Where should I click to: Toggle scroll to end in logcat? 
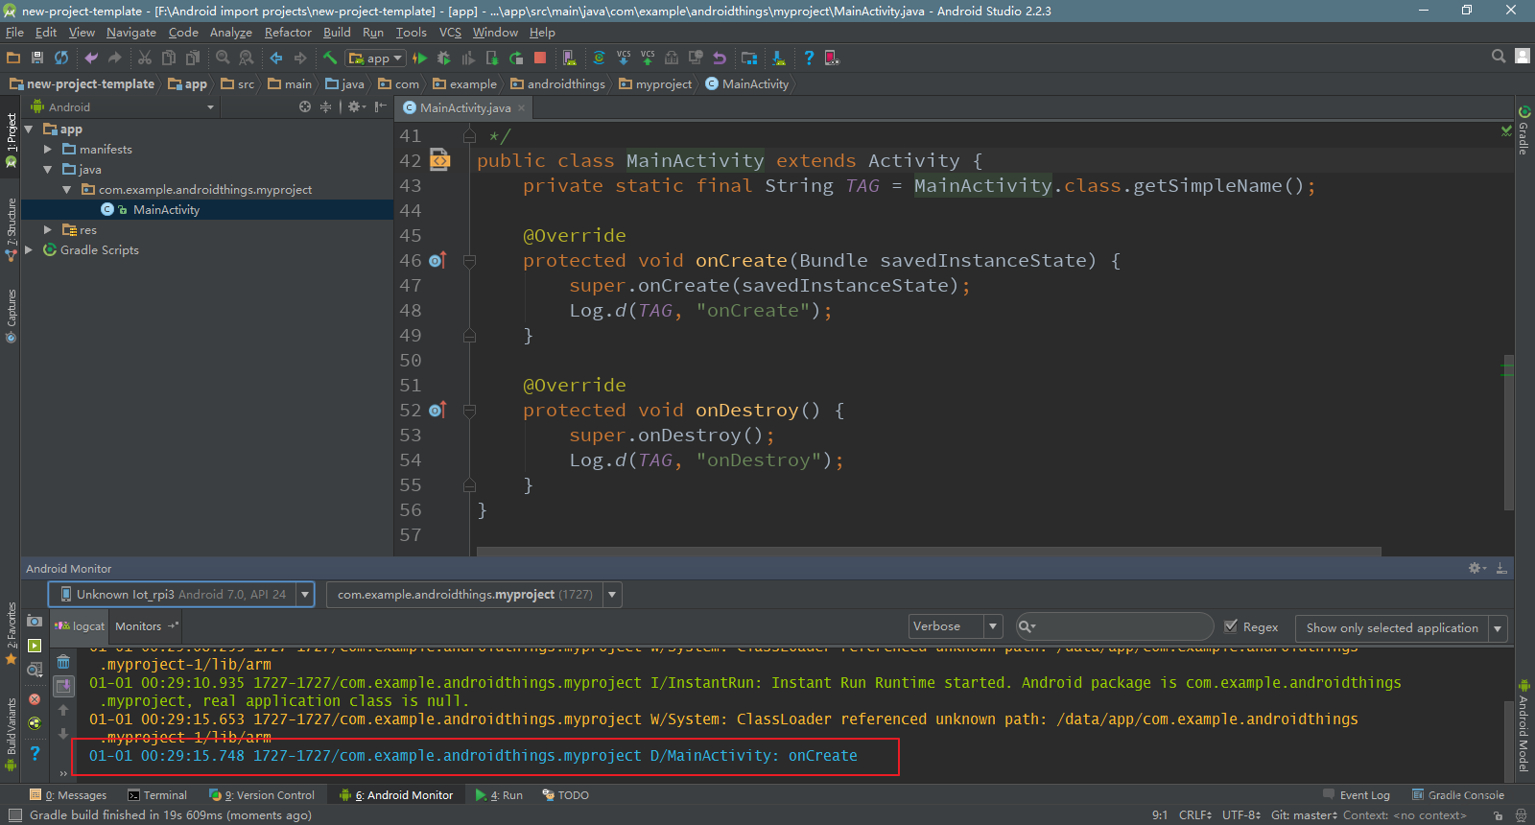click(63, 686)
